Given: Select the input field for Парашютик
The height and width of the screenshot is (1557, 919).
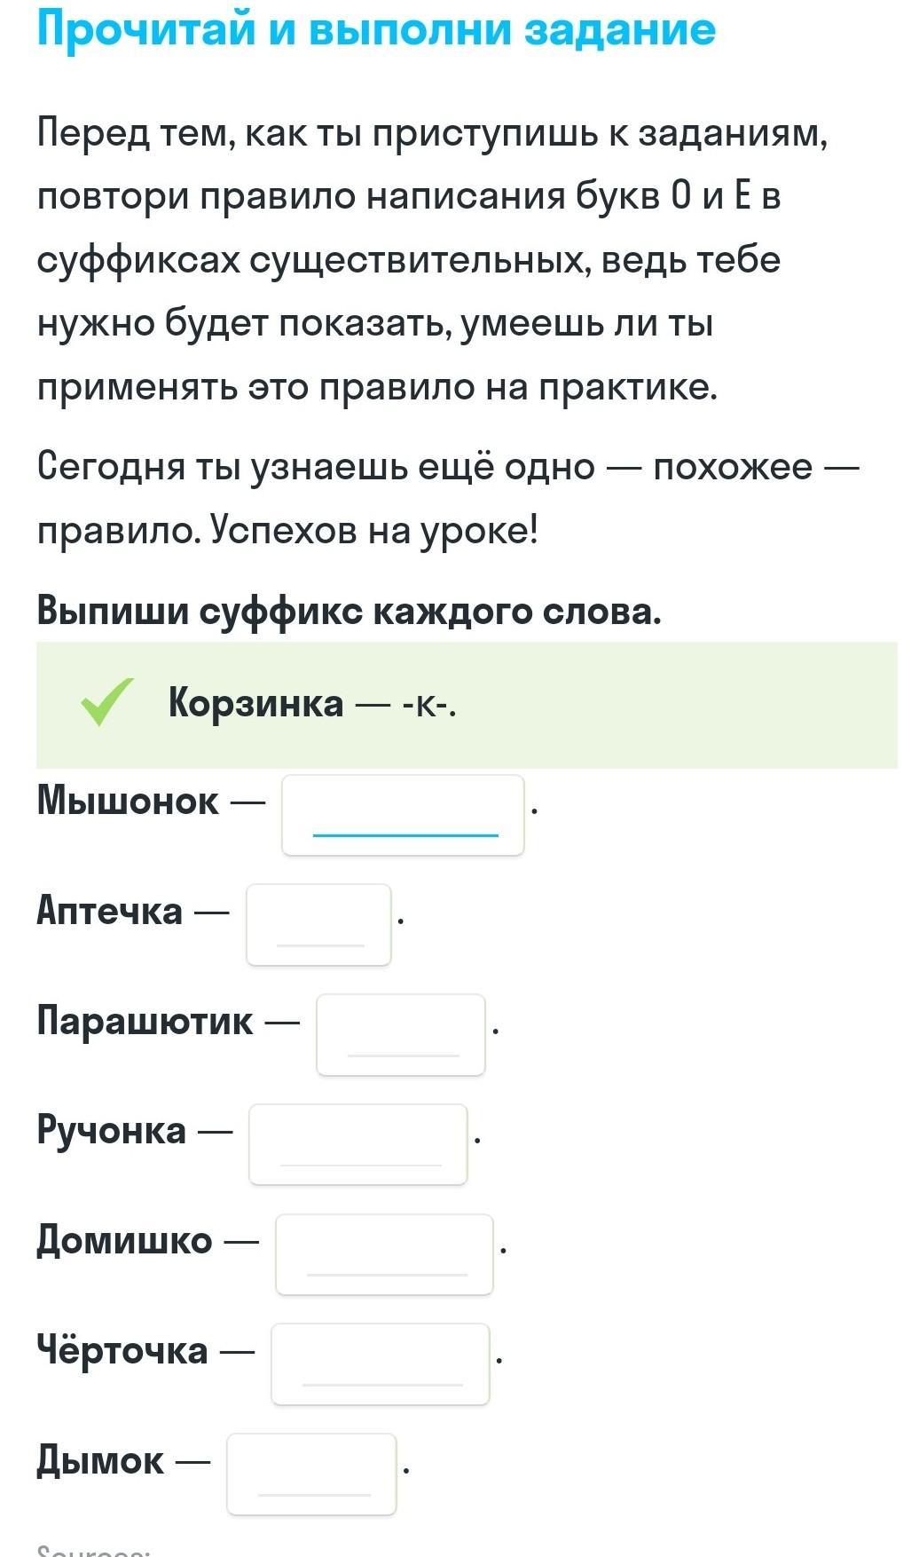Looking at the screenshot, I should [x=401, y=1035].
